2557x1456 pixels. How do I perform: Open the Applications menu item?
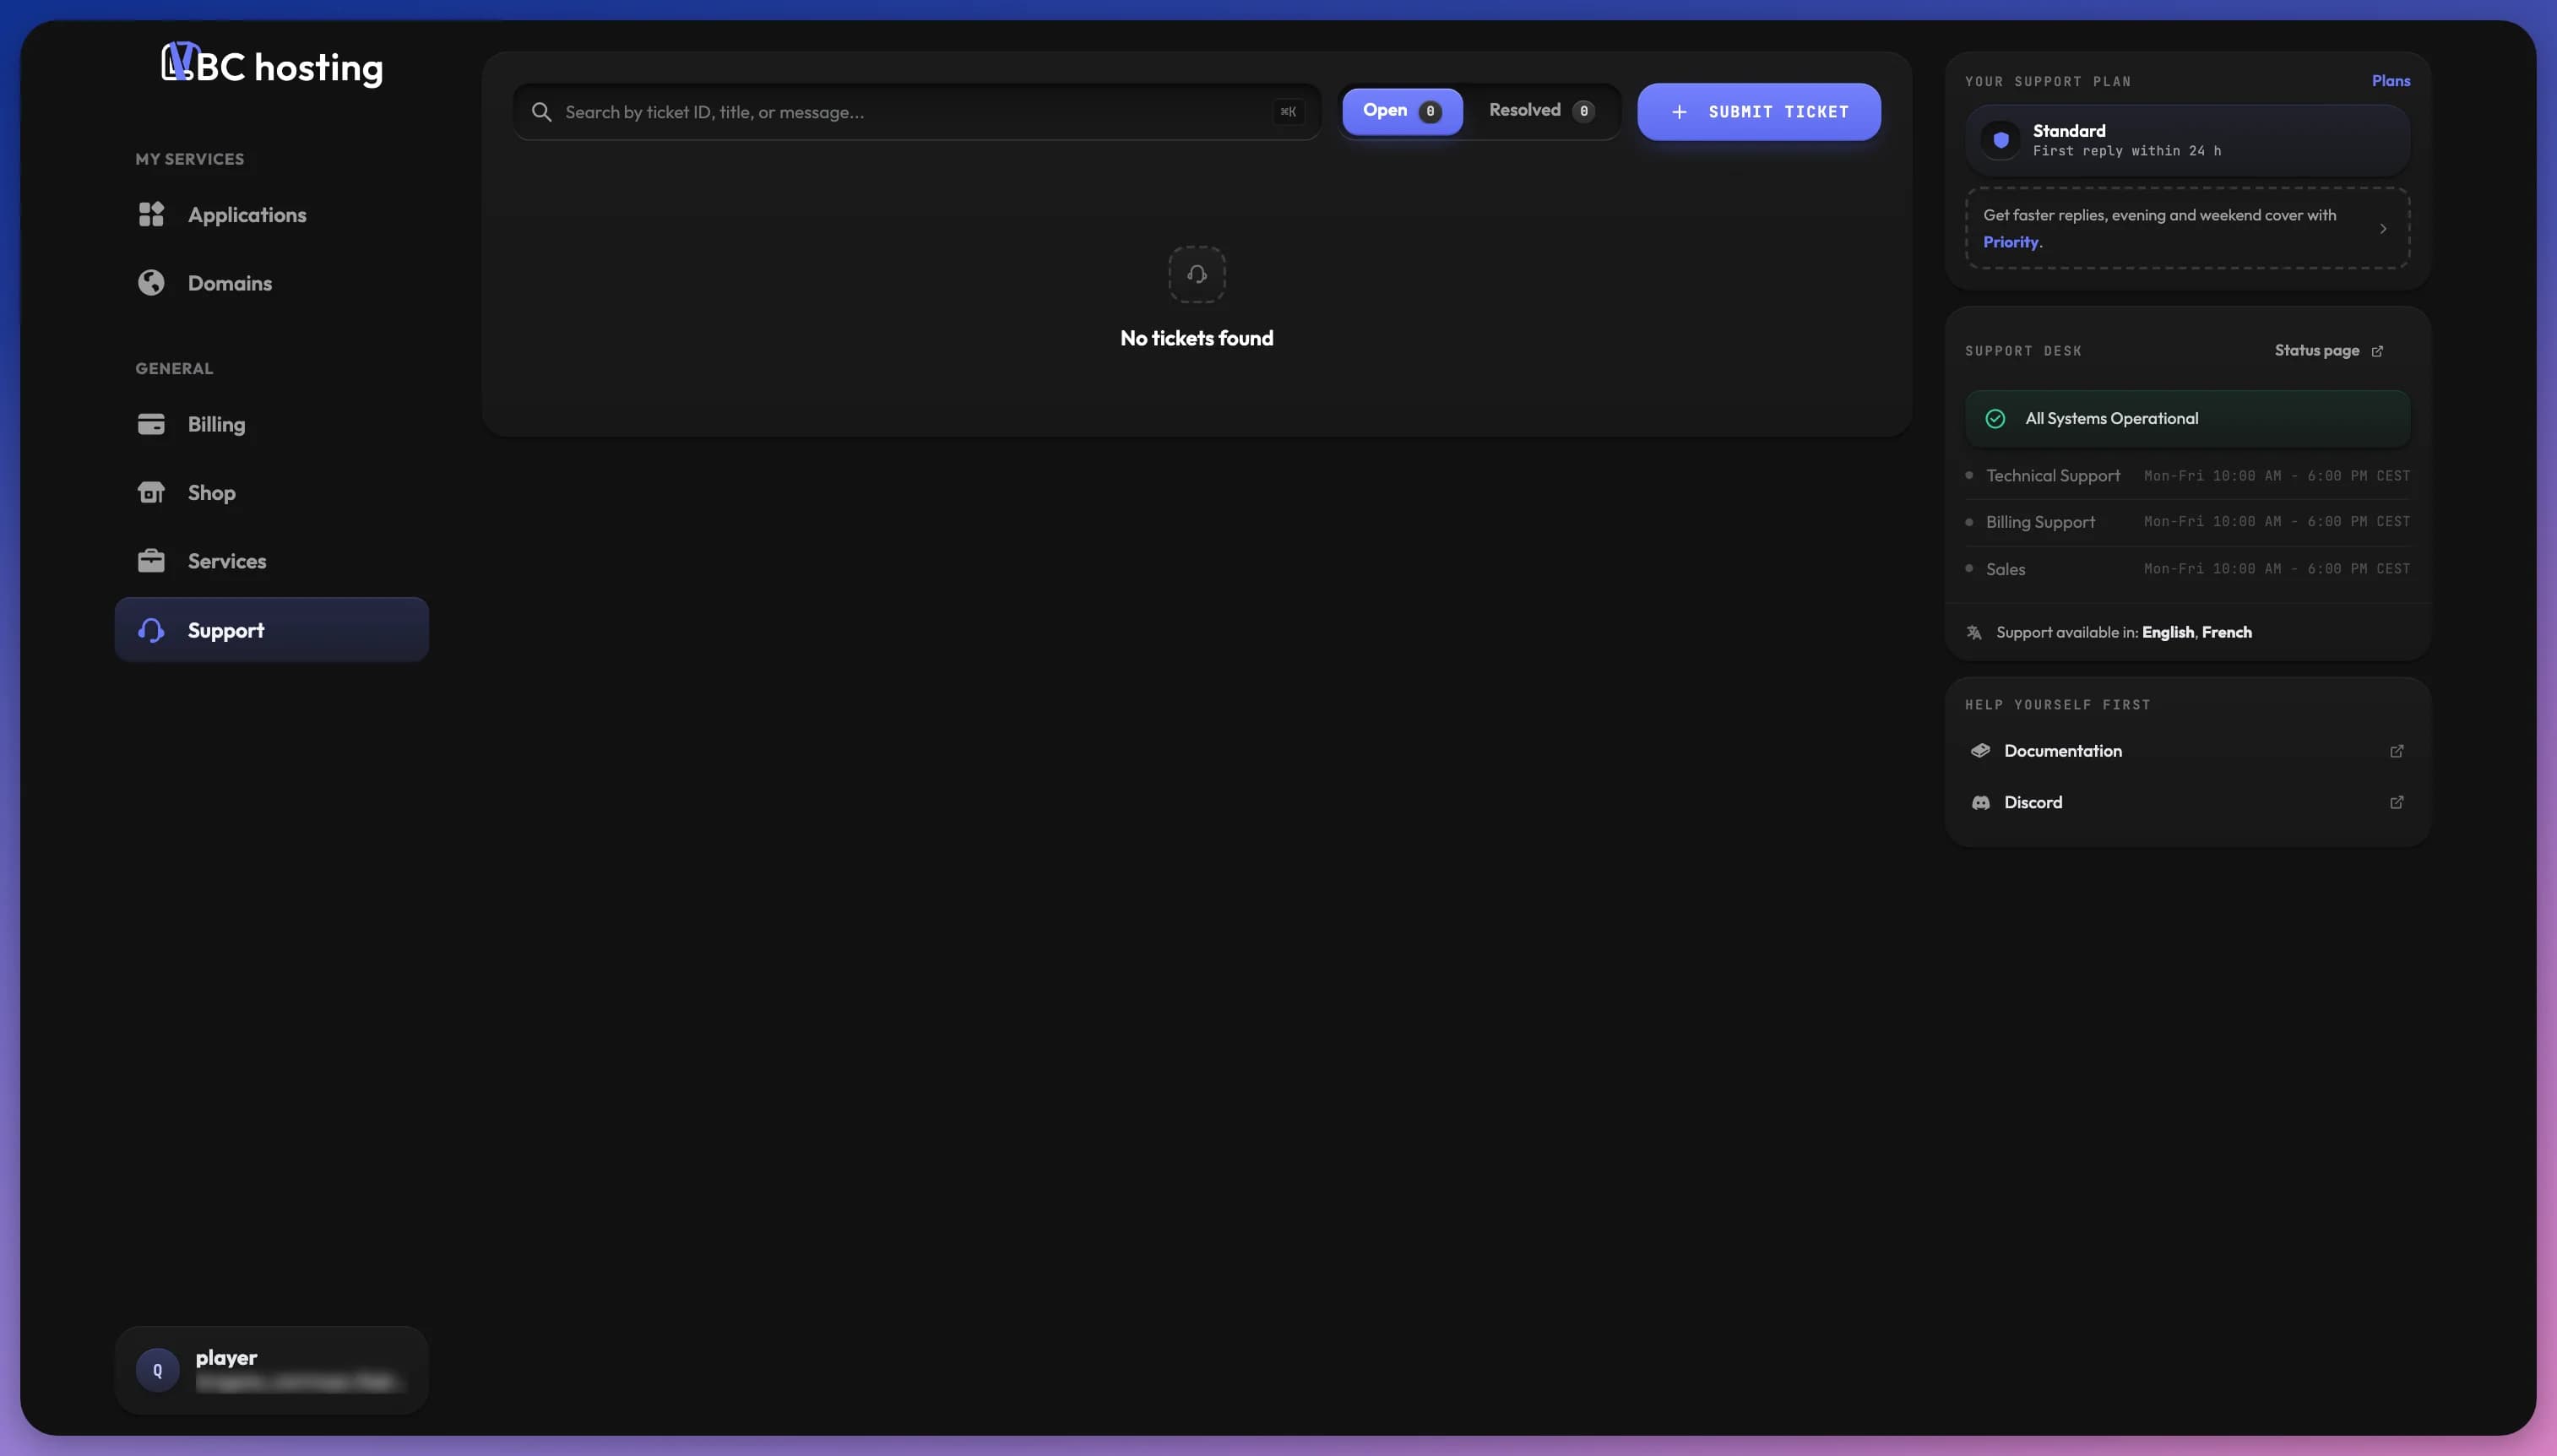272,214
